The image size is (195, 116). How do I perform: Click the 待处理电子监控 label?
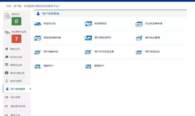click(x=19, y=32)
